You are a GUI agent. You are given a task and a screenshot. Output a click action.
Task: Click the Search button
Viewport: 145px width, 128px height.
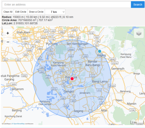click(138, 5)
